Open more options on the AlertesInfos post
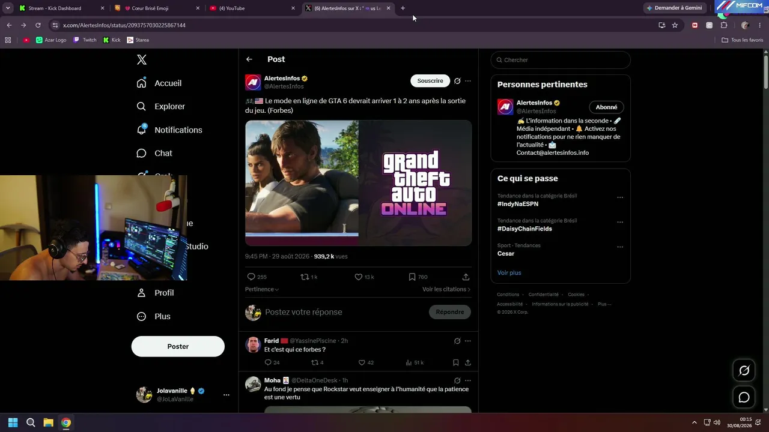Viewport: 769px width, 432px height. click(468, 81)
